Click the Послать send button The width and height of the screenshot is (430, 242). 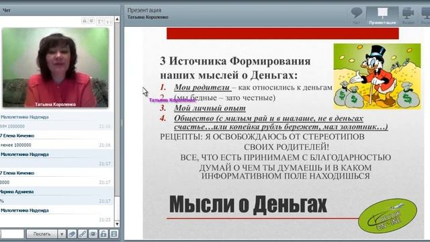pyautogui.click(x=42, y=234)
